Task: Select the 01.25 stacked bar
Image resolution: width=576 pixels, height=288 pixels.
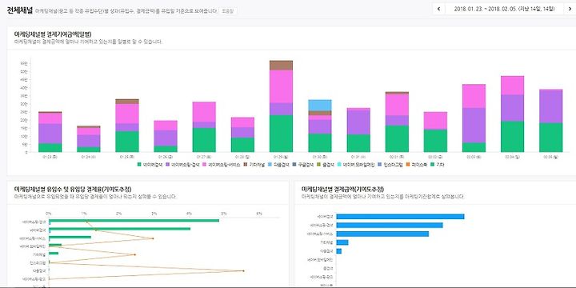Action: pos(127,126)
